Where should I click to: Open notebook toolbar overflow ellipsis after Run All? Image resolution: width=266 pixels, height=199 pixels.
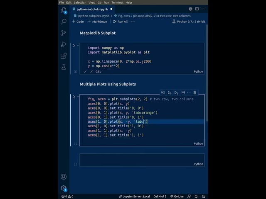[x=133, y=22]
